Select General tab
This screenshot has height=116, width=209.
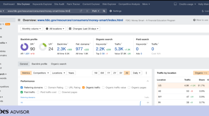[24, 64]
